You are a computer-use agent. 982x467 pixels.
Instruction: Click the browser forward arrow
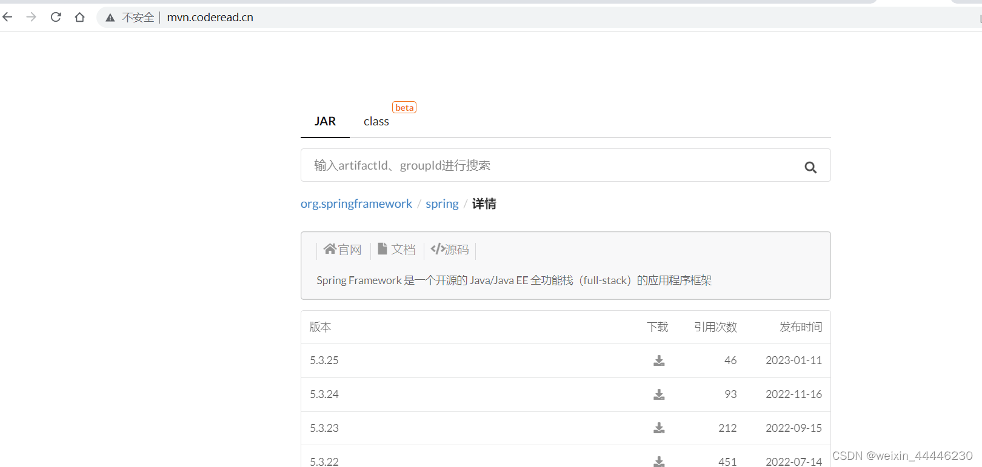(x=32, y=17)
